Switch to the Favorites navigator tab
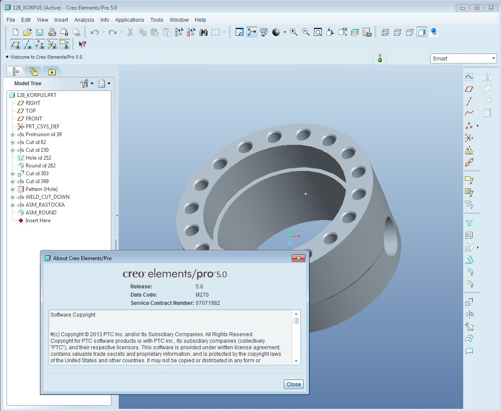The width and height of the screenshot is (501, 411). click(52, 72)
